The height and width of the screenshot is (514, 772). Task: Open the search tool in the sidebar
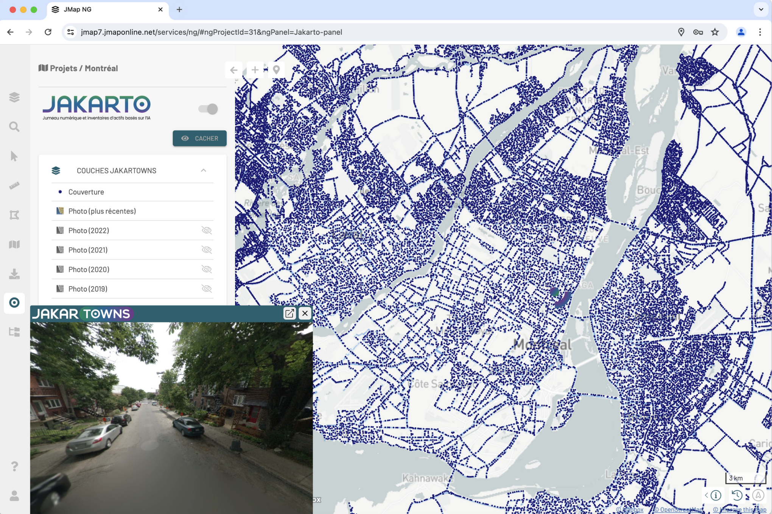(x=14, y=127)
